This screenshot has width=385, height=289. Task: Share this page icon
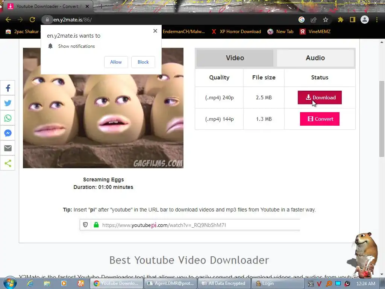[314, 20]
